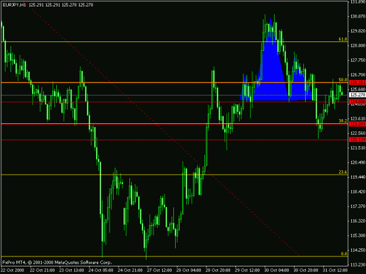Click the 22 Oct 21:00 time label
The width and height of the screenshot is (366, 274).
click(42, 270)
